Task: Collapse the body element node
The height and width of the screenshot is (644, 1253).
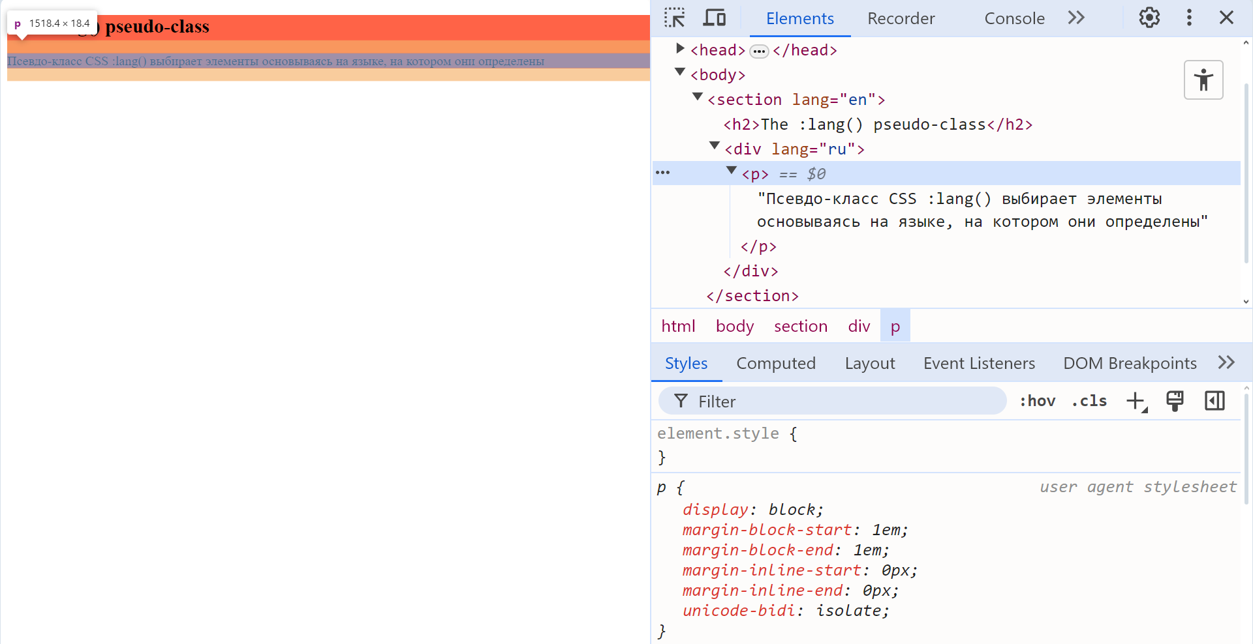Action: [680, 72]
